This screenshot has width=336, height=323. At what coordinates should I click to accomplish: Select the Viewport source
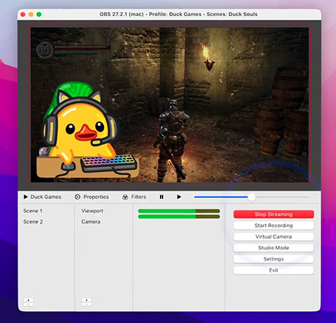(92, 211)
